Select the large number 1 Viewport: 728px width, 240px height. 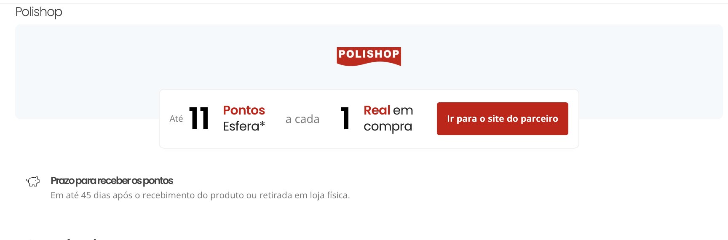(345, 119)
